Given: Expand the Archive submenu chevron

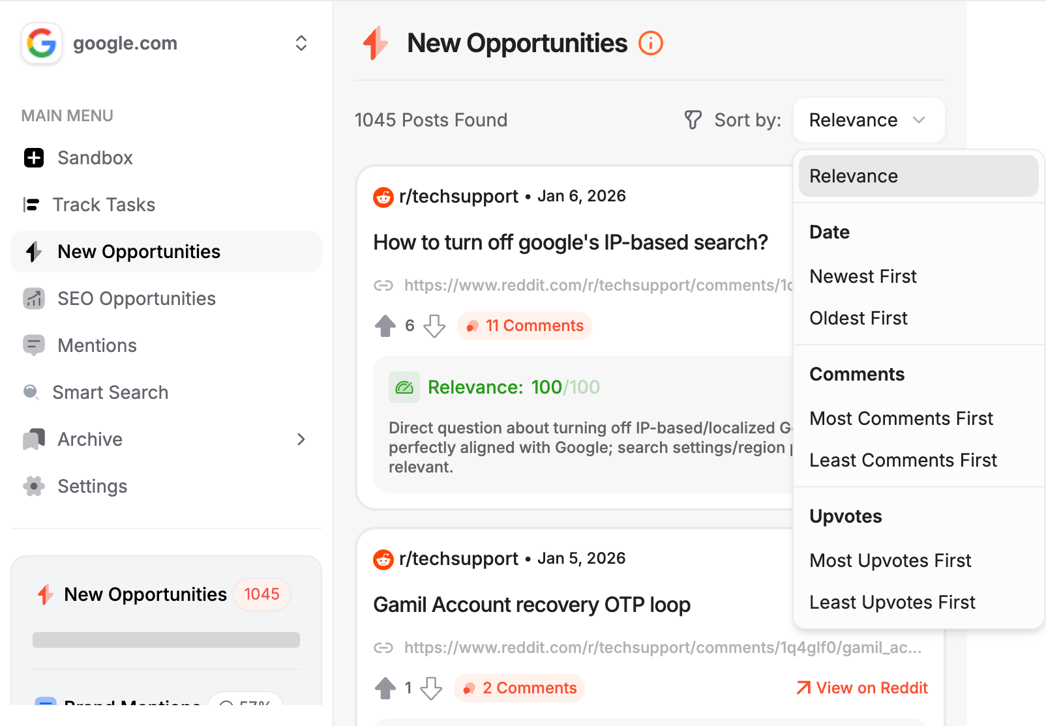Looking at the screenshot, I should point(301,439).
